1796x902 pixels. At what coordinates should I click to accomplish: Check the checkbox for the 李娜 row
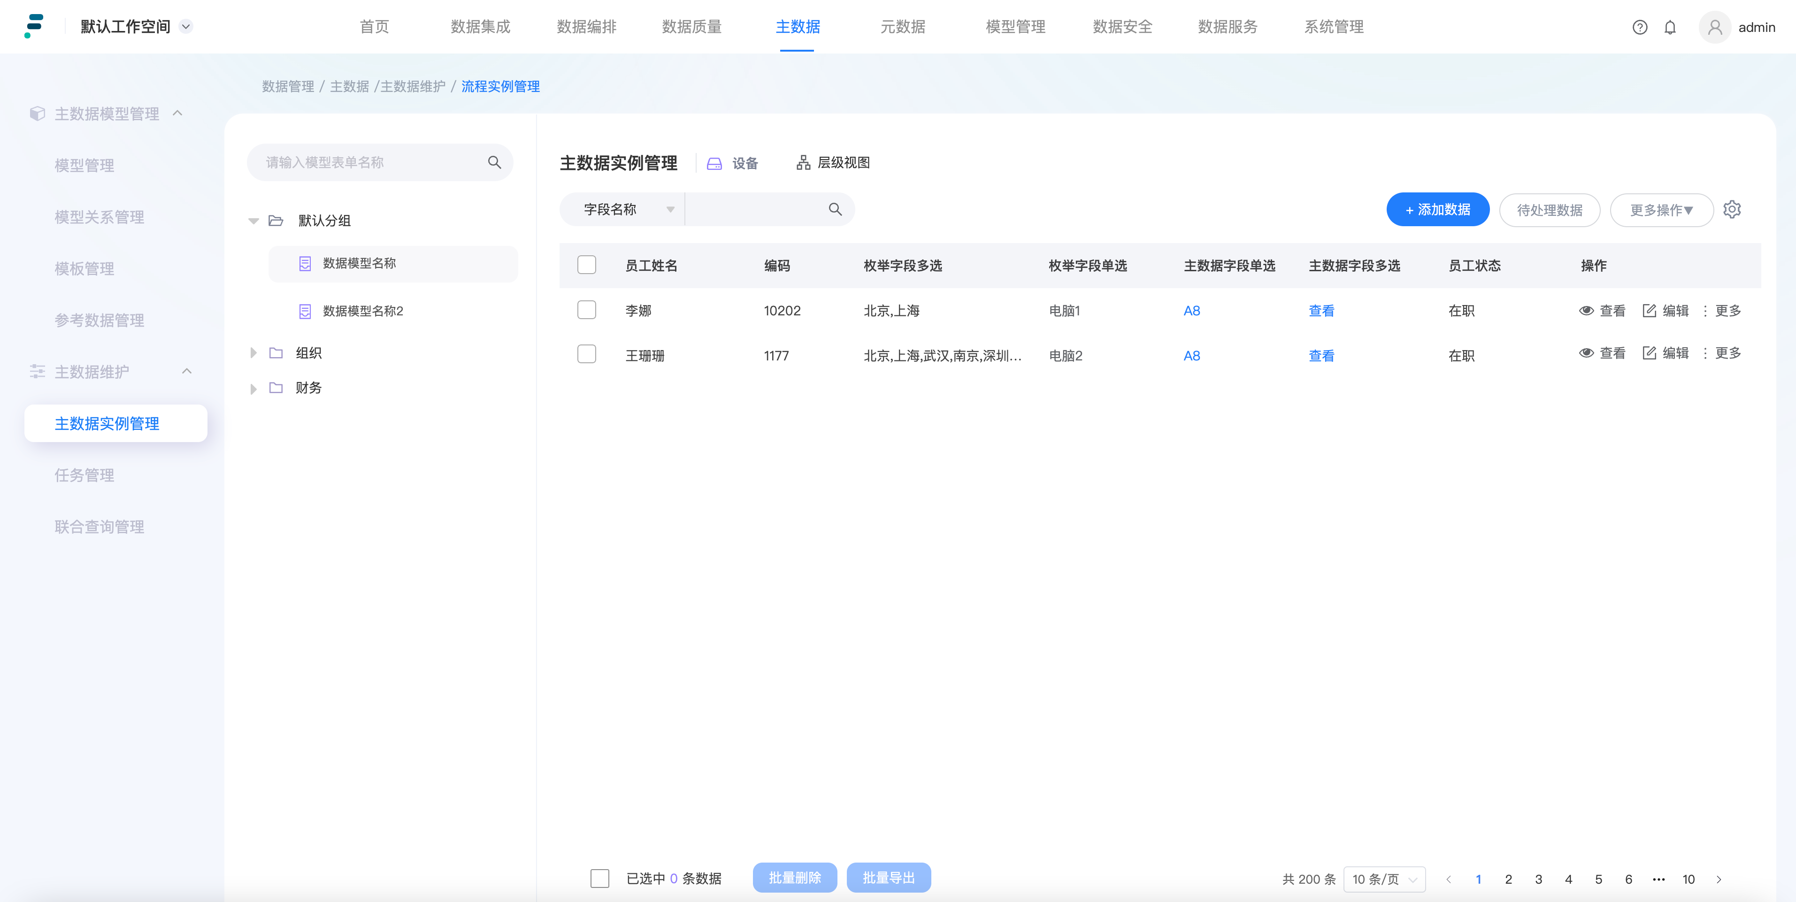[586, 310]
